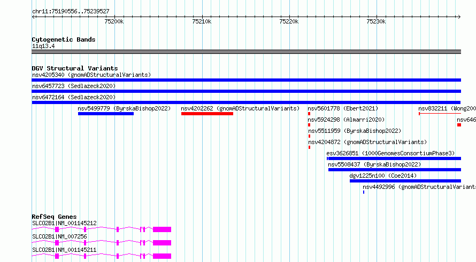Viewport: 476px width, 262px height.
Task: Select the red nsv646 marker at right edge
Action: (x=459, y=125)
